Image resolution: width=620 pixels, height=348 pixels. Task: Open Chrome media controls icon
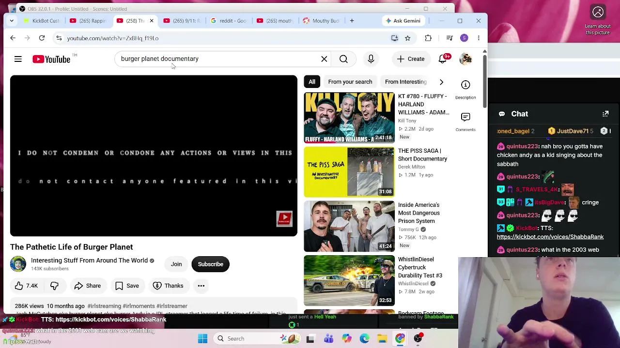449,38
